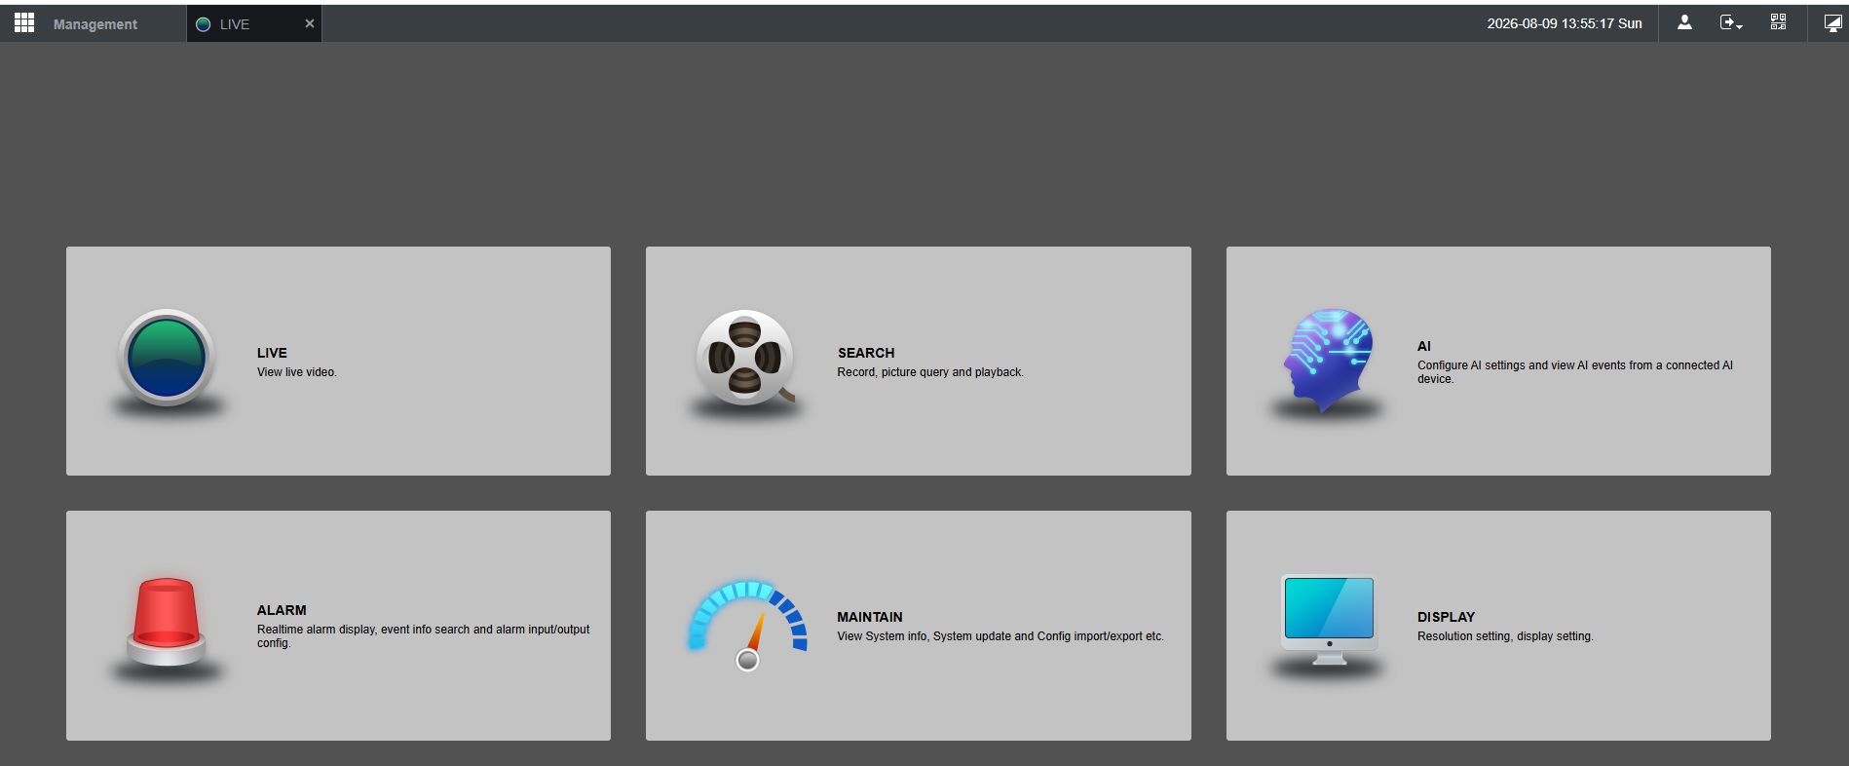Open the MAINTAIN tile title
The image size is (1849, 766).
(870, 617)
